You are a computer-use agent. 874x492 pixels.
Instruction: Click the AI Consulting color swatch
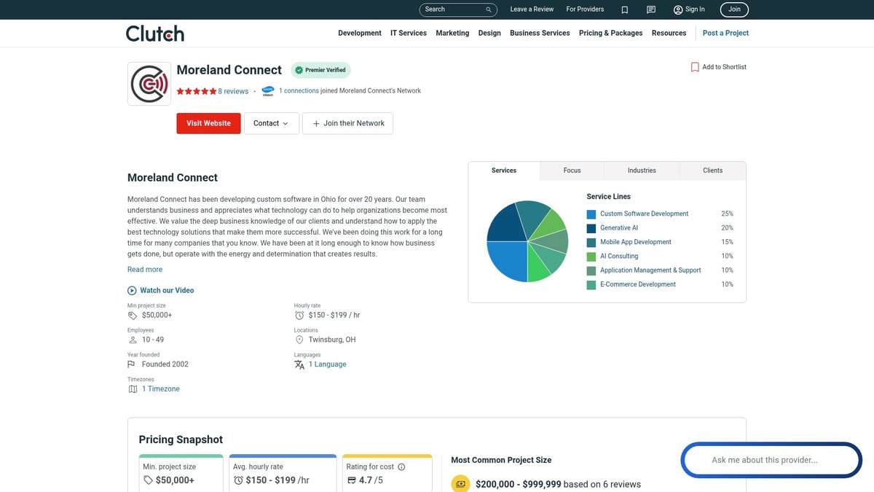(591, 257)
